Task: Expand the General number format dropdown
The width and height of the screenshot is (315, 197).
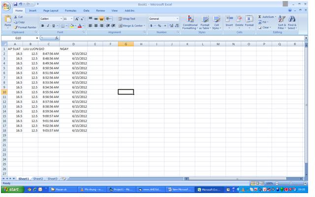Action: coord(177,19)
